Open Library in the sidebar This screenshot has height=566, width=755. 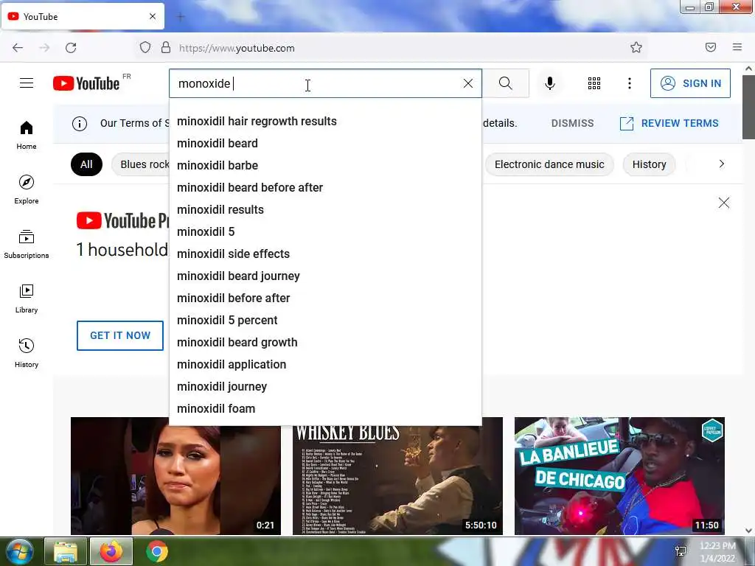coord(27,299)
